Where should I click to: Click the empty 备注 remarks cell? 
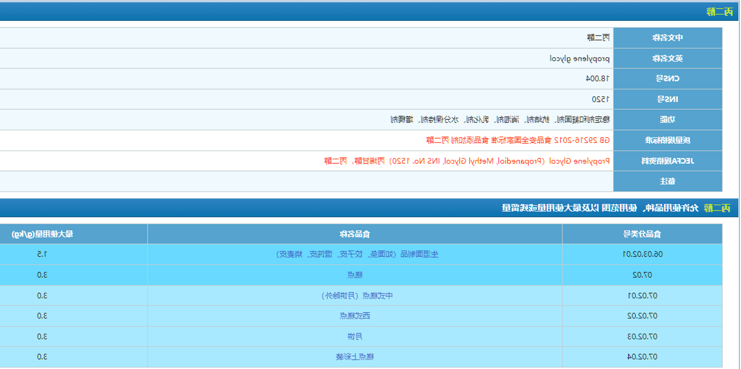[307, 181]
